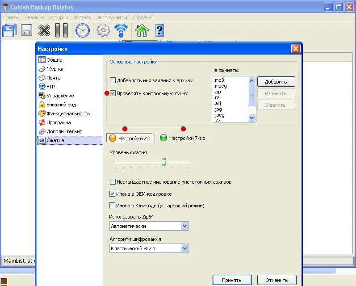Click the Удалить button
Screen dimensions: 356x286
point(276,105)
